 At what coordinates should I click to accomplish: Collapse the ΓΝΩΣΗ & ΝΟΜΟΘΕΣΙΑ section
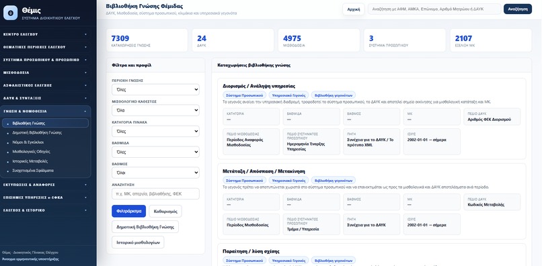(45, 112)
